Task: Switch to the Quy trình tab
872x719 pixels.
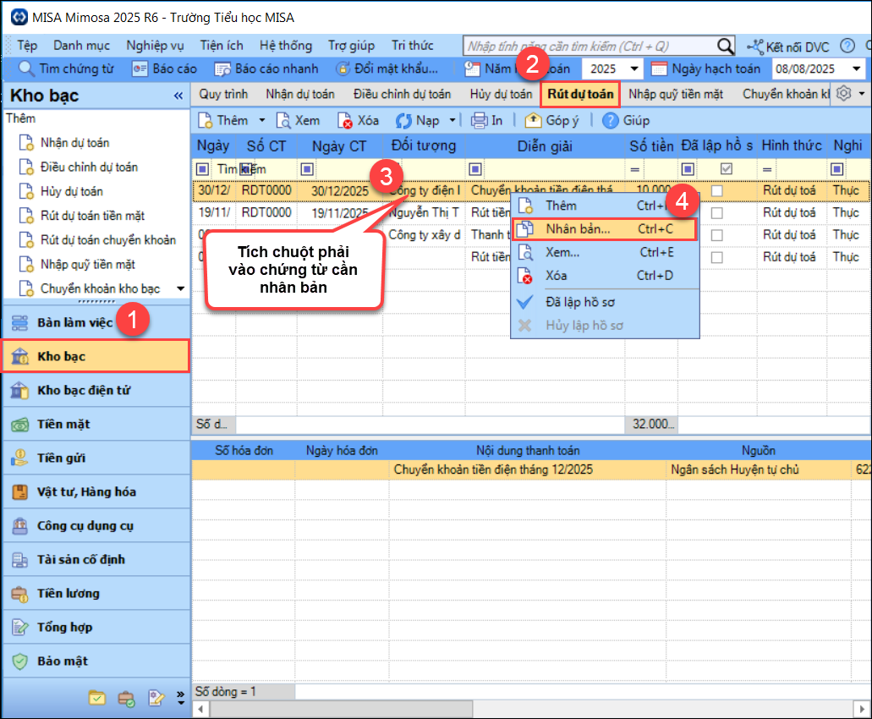Action: tap(223, 94)
